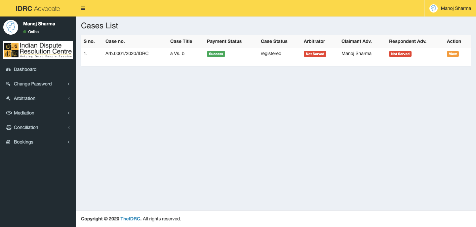Expand the Bookings submenu chevron
This screenshot has width=476, height=227.
coord(69,142)
